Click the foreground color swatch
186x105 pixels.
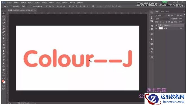point(3,81)
